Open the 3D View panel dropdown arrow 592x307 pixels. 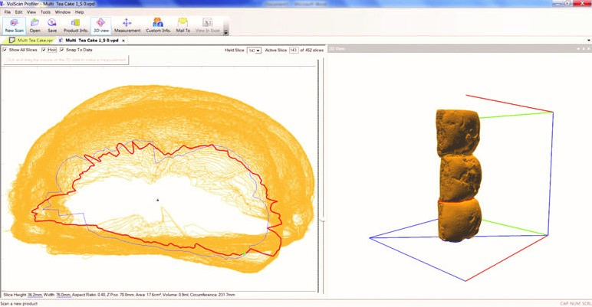coord(577,49)
